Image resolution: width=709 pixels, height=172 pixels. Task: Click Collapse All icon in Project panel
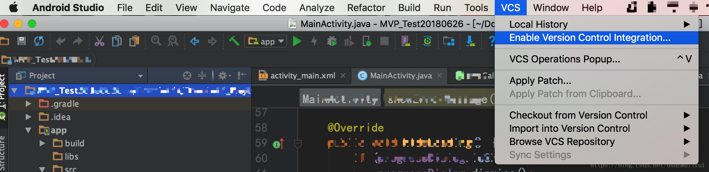tap(202, 76)
